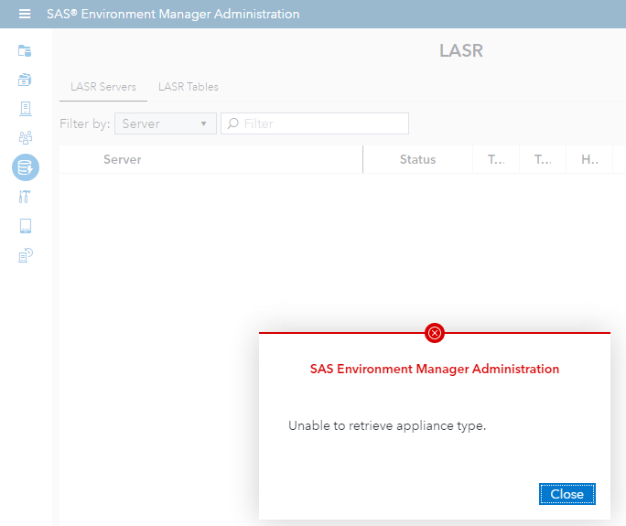
Task: Click the second truncated 'T...' column header
Action: tap(543, 159)
